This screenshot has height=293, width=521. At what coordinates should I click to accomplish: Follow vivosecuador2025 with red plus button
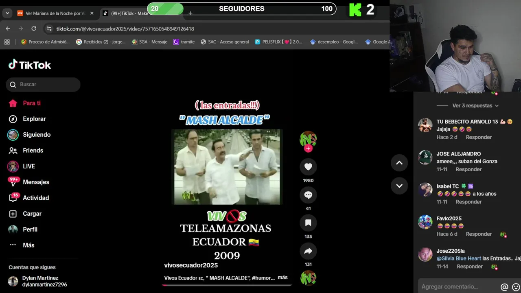point(308,149)
